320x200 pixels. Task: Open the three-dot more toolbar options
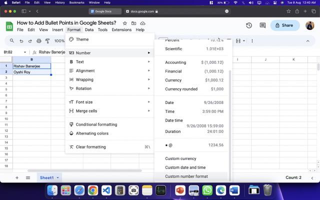[x=252, y=41]
